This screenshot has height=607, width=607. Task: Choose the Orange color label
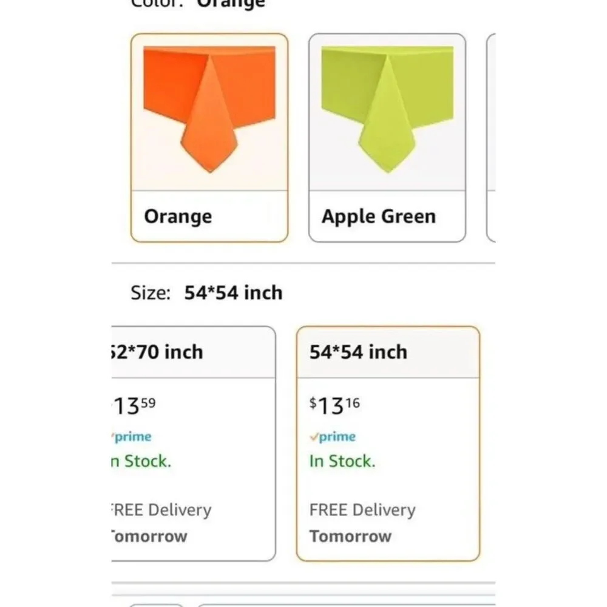pyautogui.click(x=178, y=217)
